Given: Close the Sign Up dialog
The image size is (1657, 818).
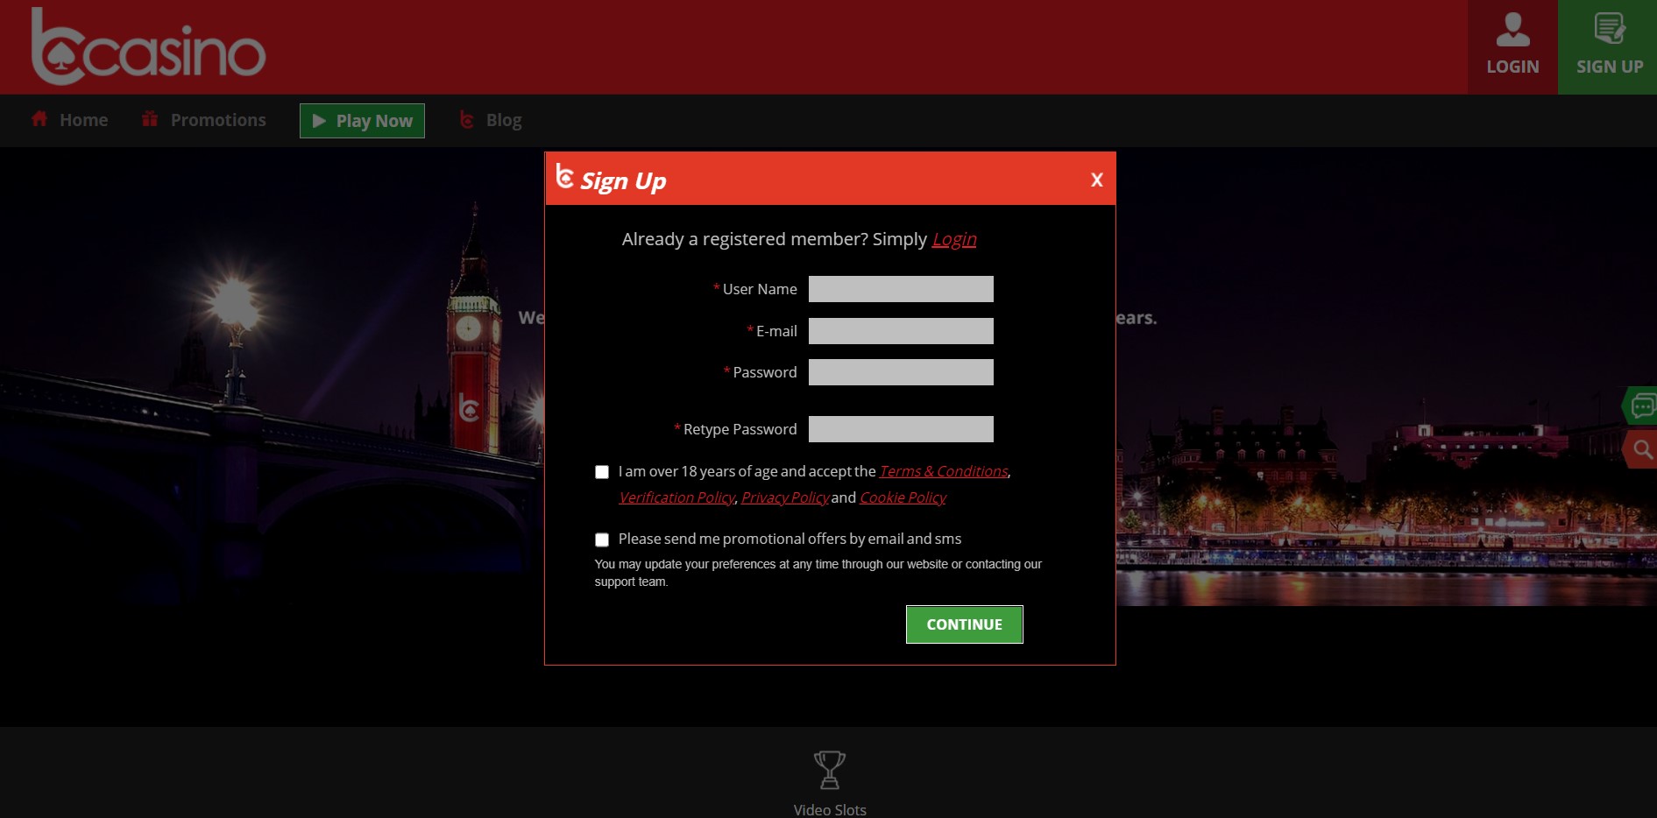Looking at the screenshot, I should 1096,180.
